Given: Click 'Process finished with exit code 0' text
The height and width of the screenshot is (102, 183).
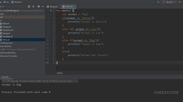Looking at the screenshot, I should [x=26, y=92].
